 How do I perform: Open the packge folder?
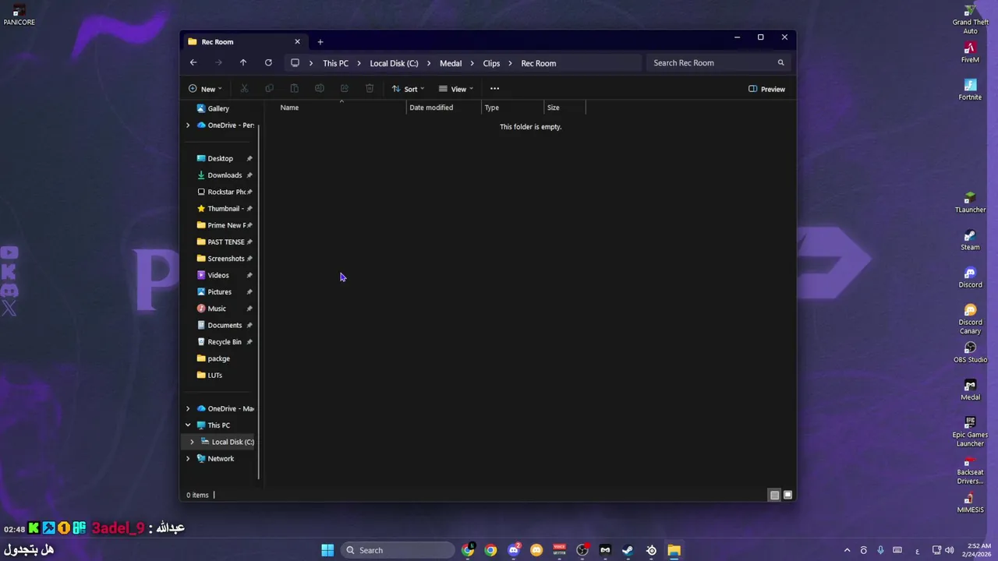pyautogui.click(x=220, y=358)
